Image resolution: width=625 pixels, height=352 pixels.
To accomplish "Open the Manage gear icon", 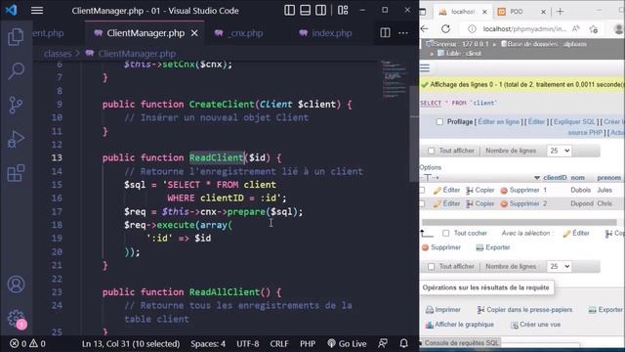I will click(x=16, y=319).
